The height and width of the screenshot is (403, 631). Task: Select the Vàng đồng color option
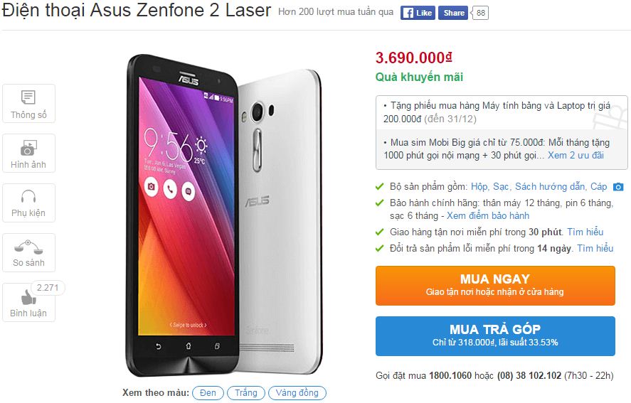click(x=297, y=393)
